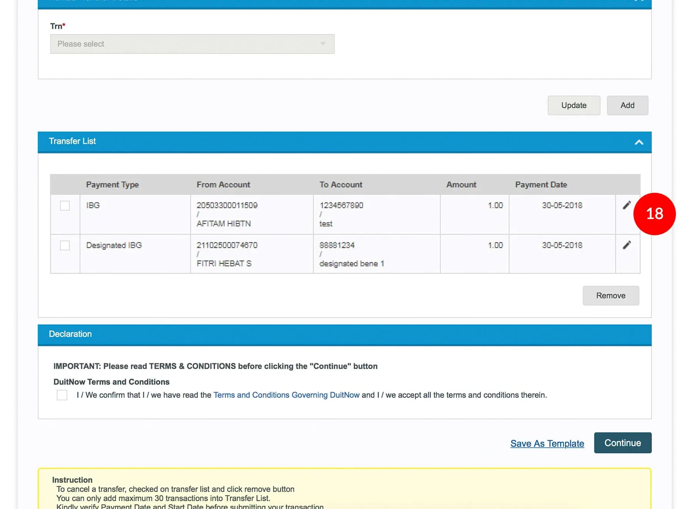694x509 pixels.
Task: Click the To Account column header
Action: click(341, 185)
